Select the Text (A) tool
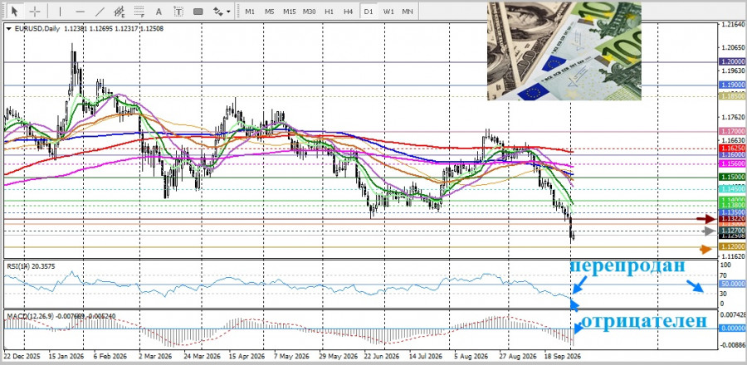The width and height of the screenshot is (747, 365). click(159, 11)
